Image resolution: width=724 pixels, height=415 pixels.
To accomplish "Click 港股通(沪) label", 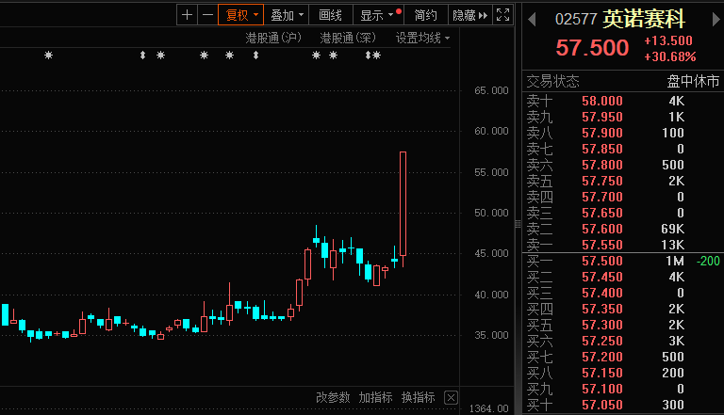I will [x=273, y=38].
